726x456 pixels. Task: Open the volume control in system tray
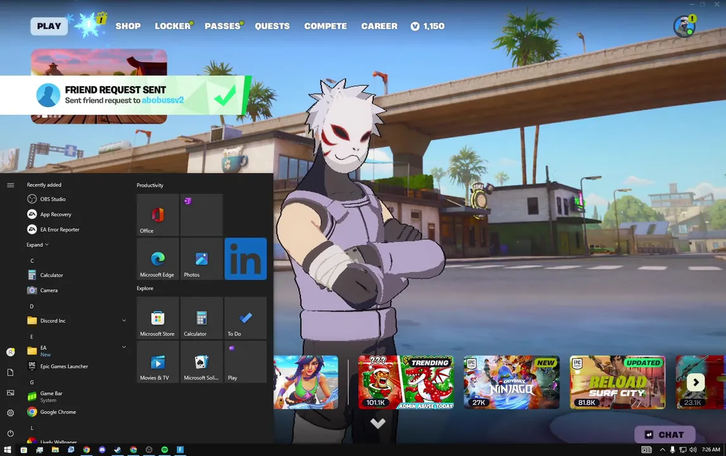coord(693,450)
